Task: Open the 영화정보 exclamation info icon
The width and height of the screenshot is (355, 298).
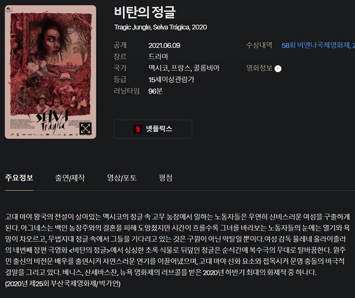Action: (278, 69)
